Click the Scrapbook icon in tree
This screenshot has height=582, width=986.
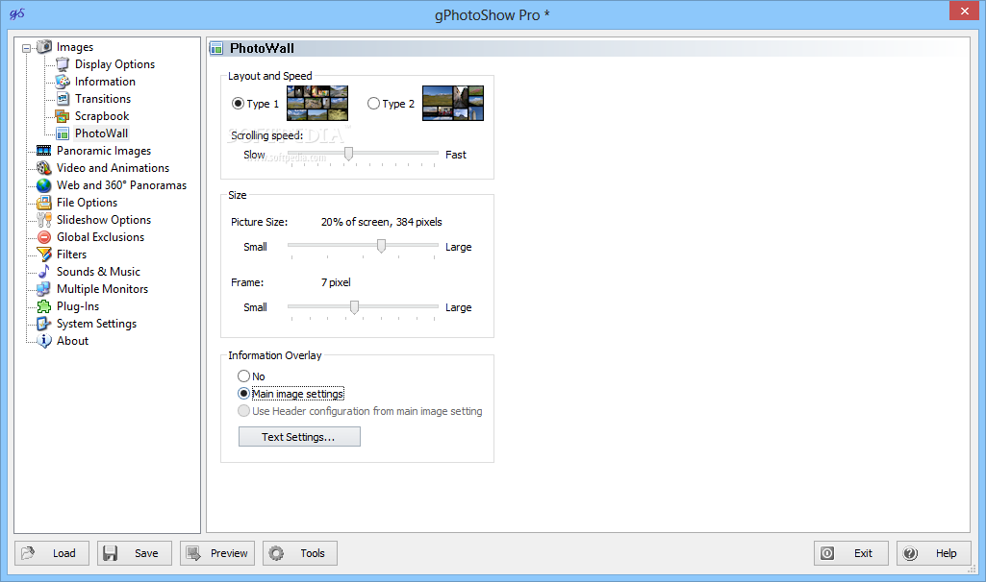63,116
